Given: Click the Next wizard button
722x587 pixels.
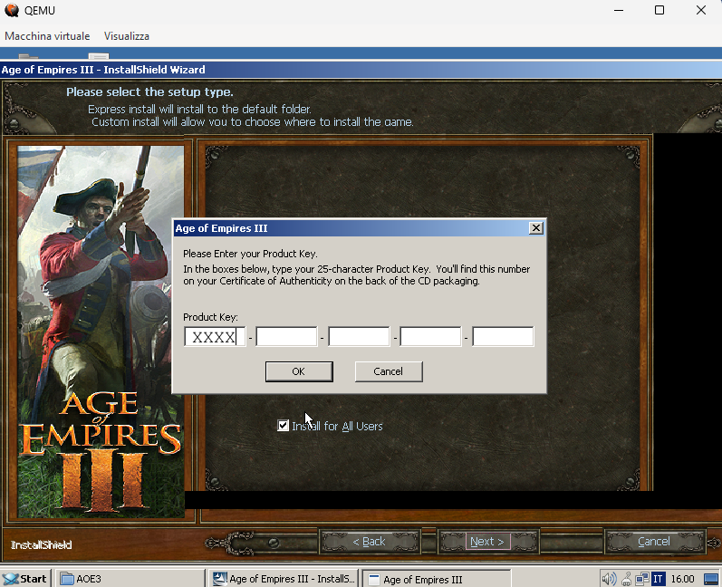Looking at the screenshot, I should pos(487,542).
